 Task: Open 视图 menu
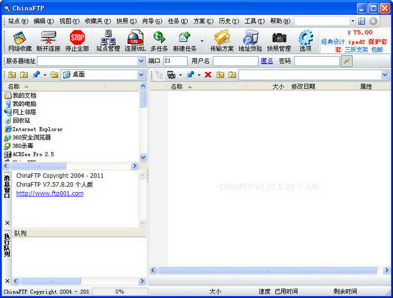(69, 21)
